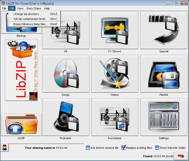Close the open Edit menu

pos(12,8)
